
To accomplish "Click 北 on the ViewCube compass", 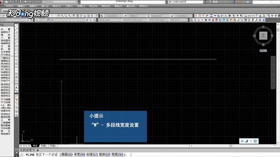I will point(263,27).
